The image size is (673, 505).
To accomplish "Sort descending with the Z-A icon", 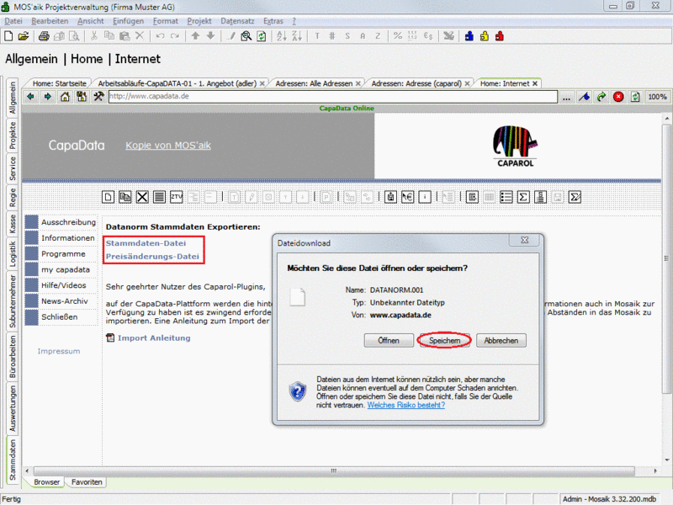I will pos(297,36).
